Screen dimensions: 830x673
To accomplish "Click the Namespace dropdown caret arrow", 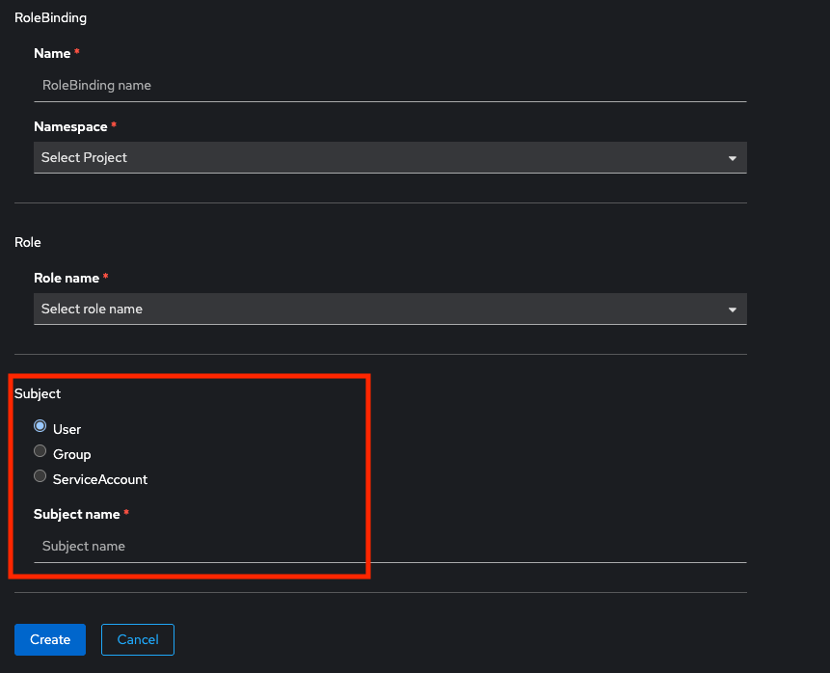I will point(732,158).
